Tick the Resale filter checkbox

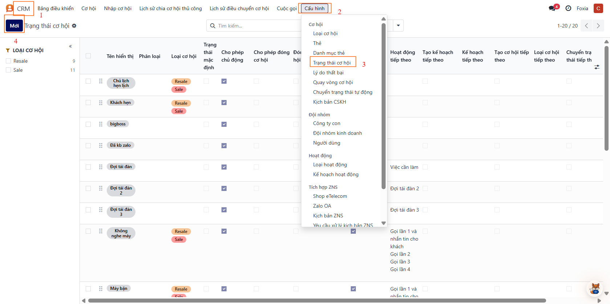[x=8, y=61]
